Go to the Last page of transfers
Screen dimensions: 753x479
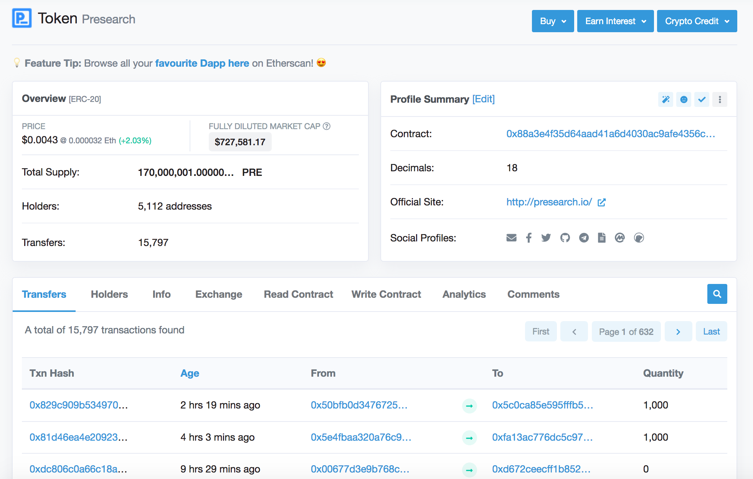(711, 331)
